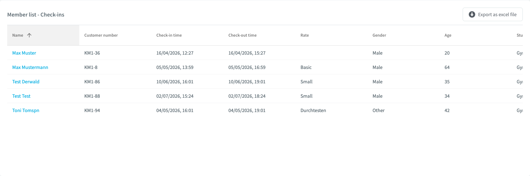530x176 pixels.
Task: Click Male in the Max Mustermann row
Action: tap(378, 67)
